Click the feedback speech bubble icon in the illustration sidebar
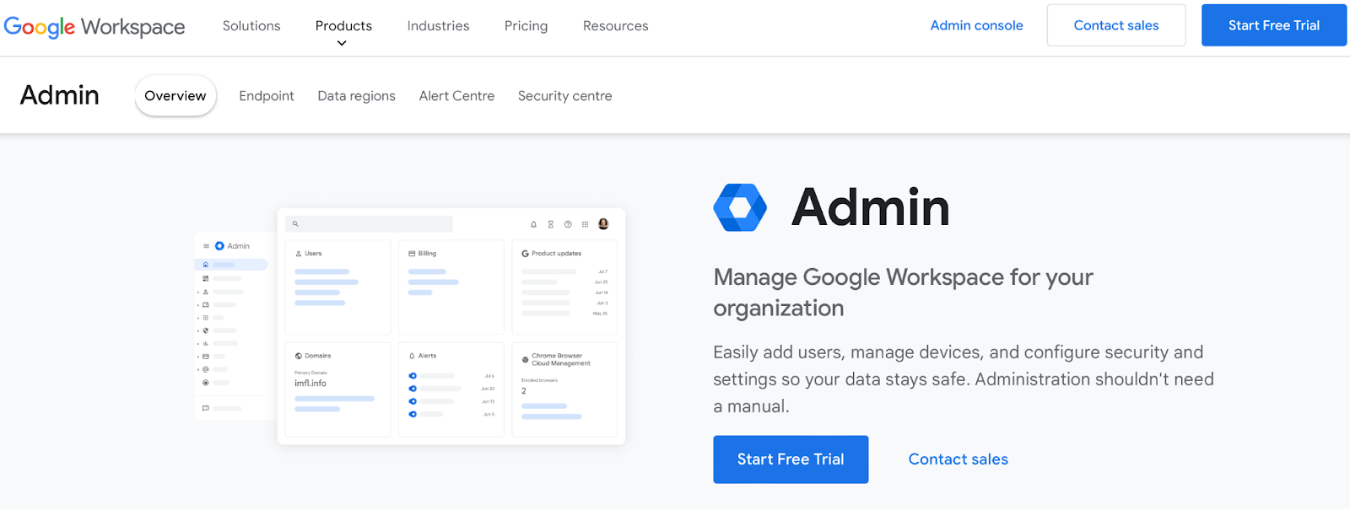The width and height of the screenshot is (1350, 510). point(205,408)
